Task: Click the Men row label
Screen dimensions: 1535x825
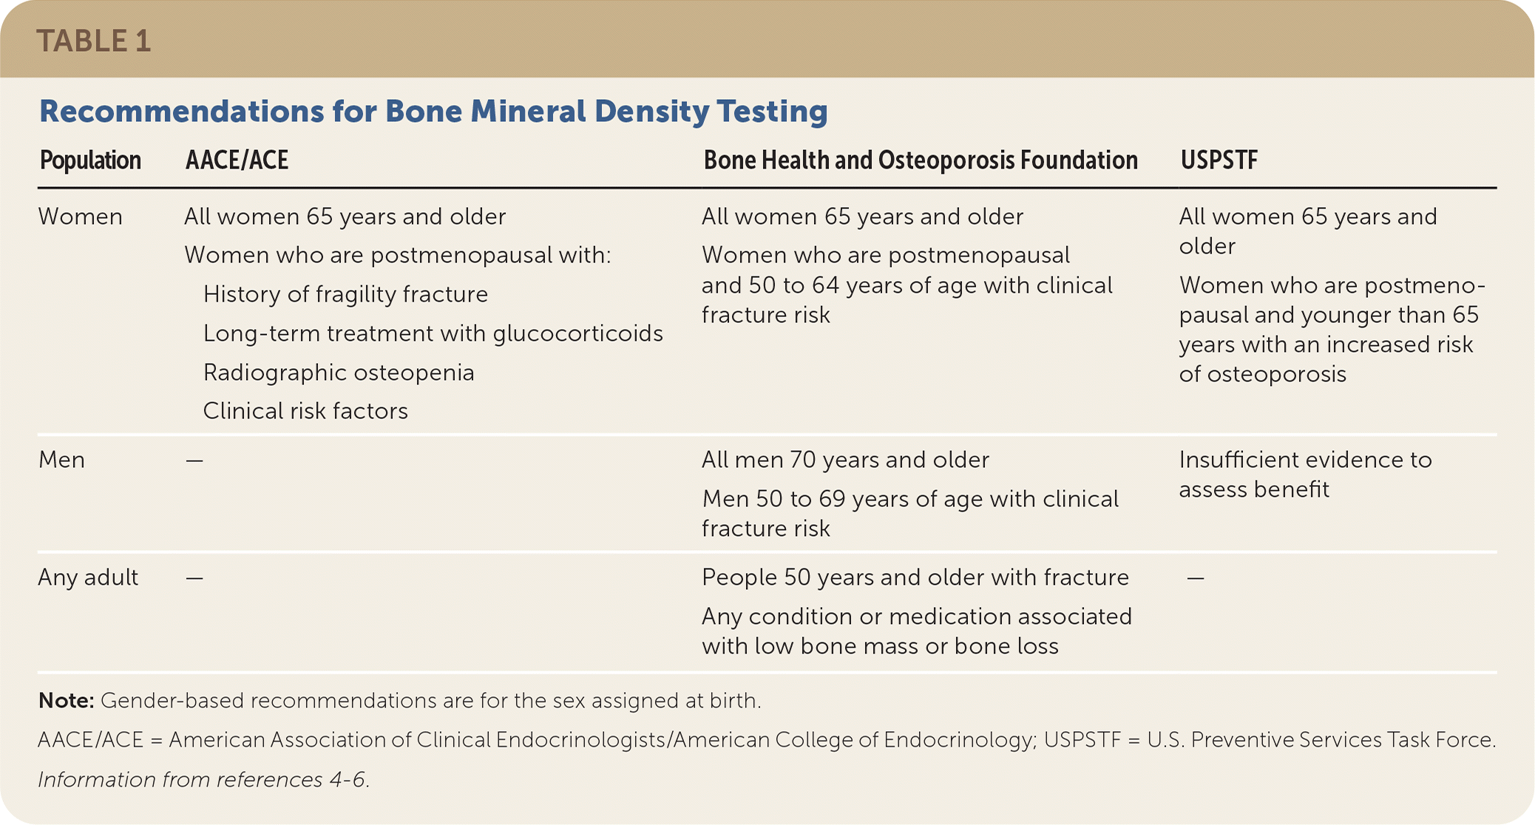Action: 61,460
